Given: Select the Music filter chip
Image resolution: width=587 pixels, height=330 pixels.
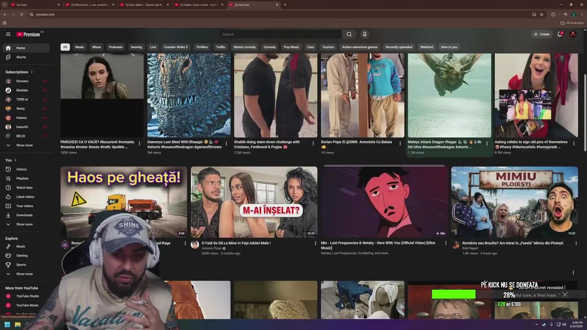Looking at the screenshot, I should tap(80, 47).
